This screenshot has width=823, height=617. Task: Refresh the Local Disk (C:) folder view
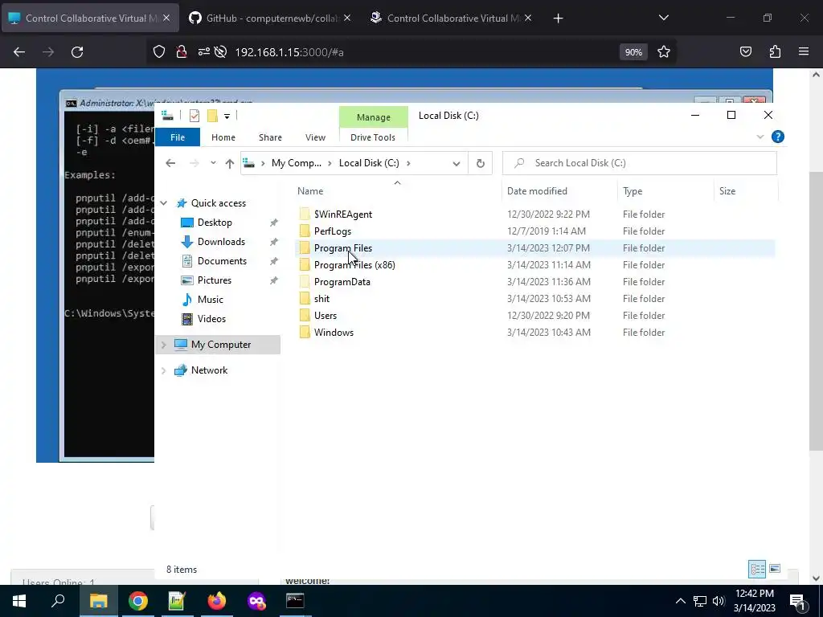[481, 163]
